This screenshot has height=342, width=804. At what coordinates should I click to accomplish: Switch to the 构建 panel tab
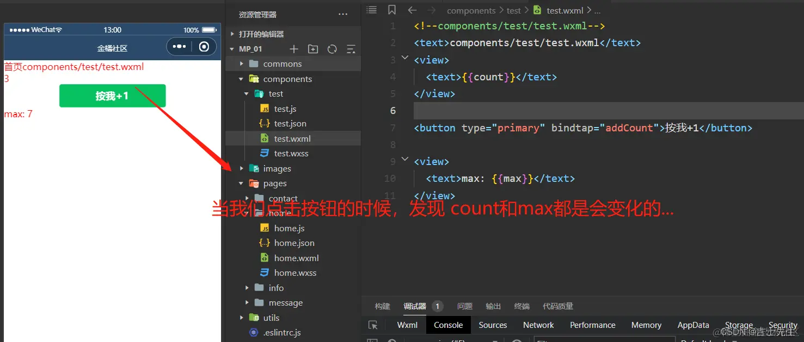point(383,306)
